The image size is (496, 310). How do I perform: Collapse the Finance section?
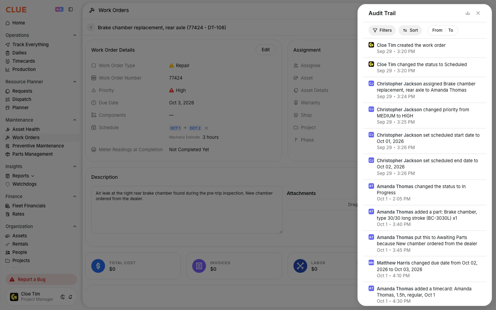pos(75,196)
